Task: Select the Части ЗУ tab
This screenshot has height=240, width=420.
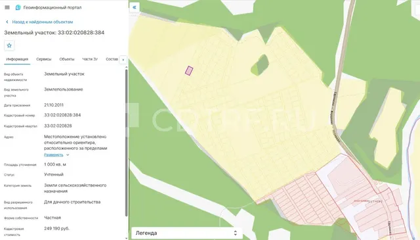Action: click(90, 59)
